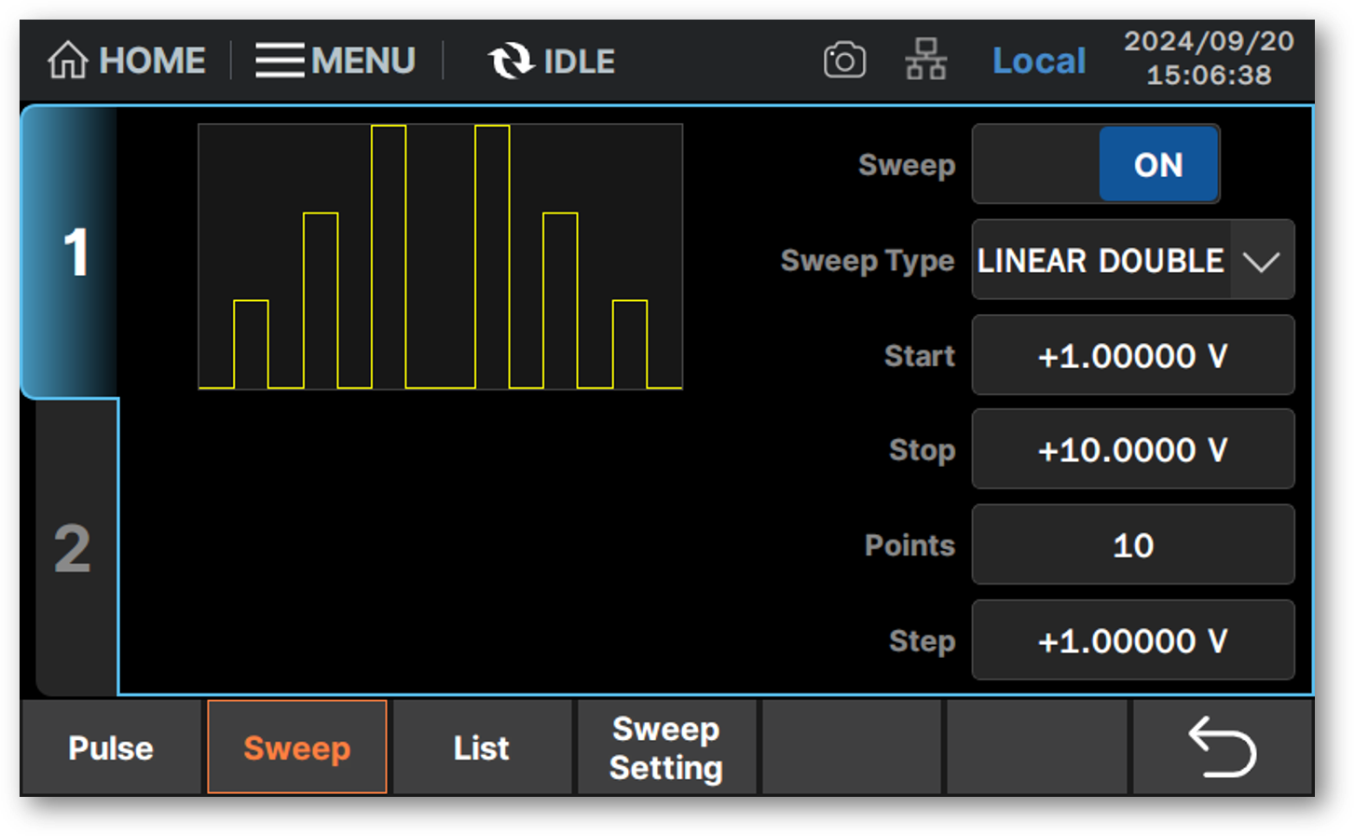
Task: Click the sweep waveform preview
Action: coord(441,256)
